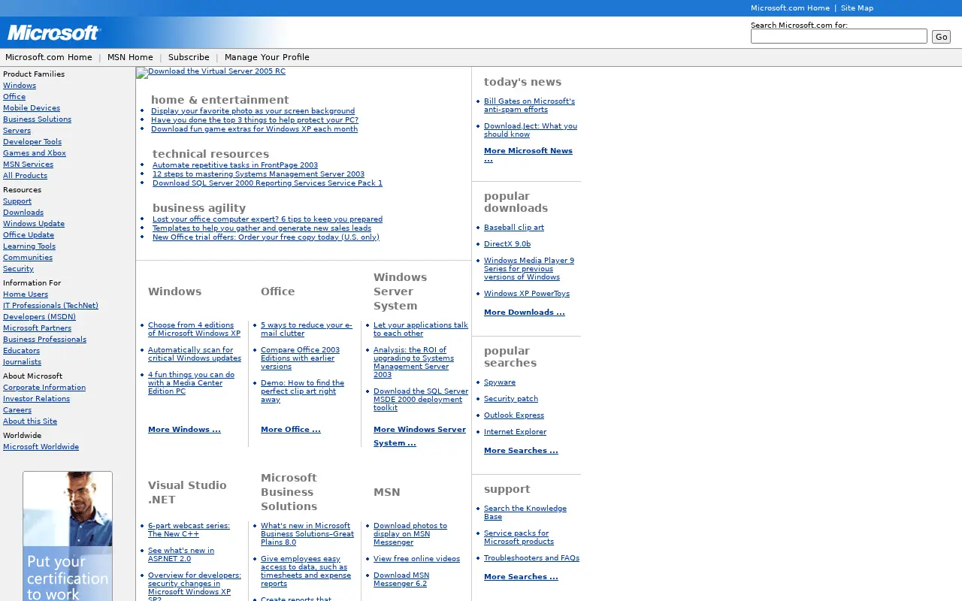Open Download MSN Messenger 6.2

pos(401,579)
